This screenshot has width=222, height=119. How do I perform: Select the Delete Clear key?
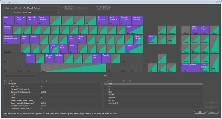[x=153, y=39]
